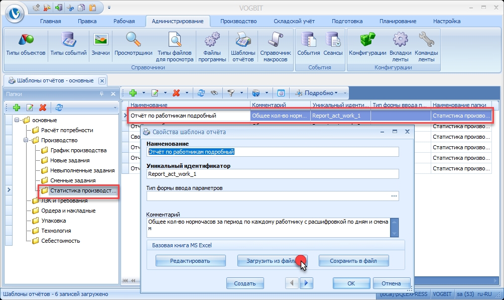Screen dimensions: 504x300
Task: Click Файлы программы gears icon
Action: pos(212,46)
